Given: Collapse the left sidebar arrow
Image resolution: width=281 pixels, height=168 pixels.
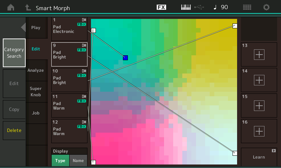Looking at the screenshot, I should coord(23,27).
